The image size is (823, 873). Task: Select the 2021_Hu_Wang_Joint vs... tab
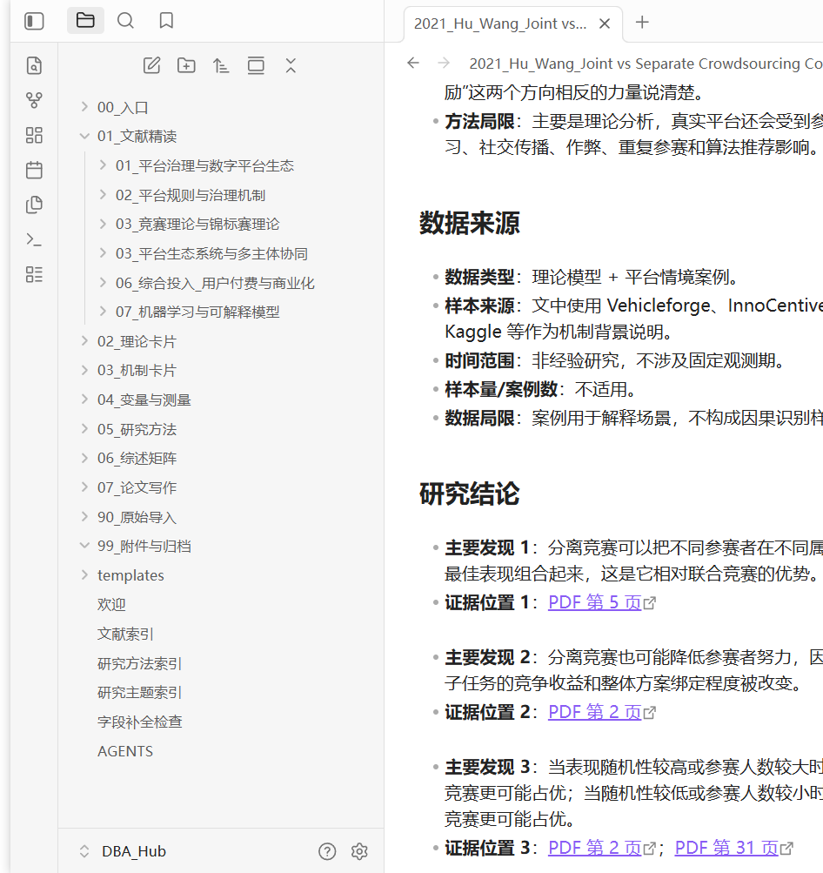click(500, 24)
